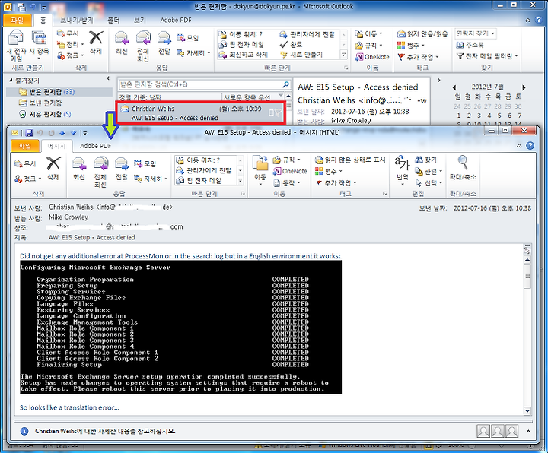Select the Christian Weihs email in list
This screenshot has width=548, height=453.
[201, 113]
